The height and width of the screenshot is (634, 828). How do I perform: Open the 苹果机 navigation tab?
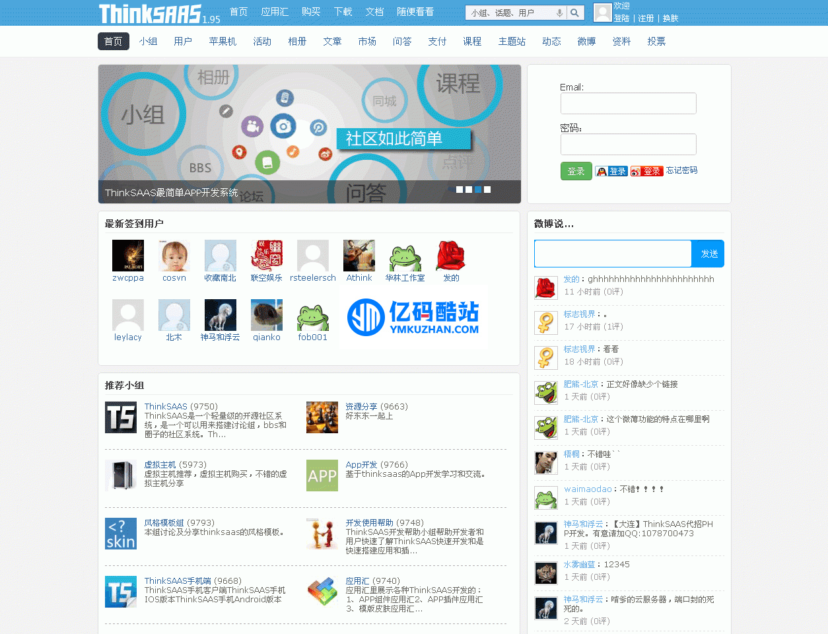(x=223, y=41)
